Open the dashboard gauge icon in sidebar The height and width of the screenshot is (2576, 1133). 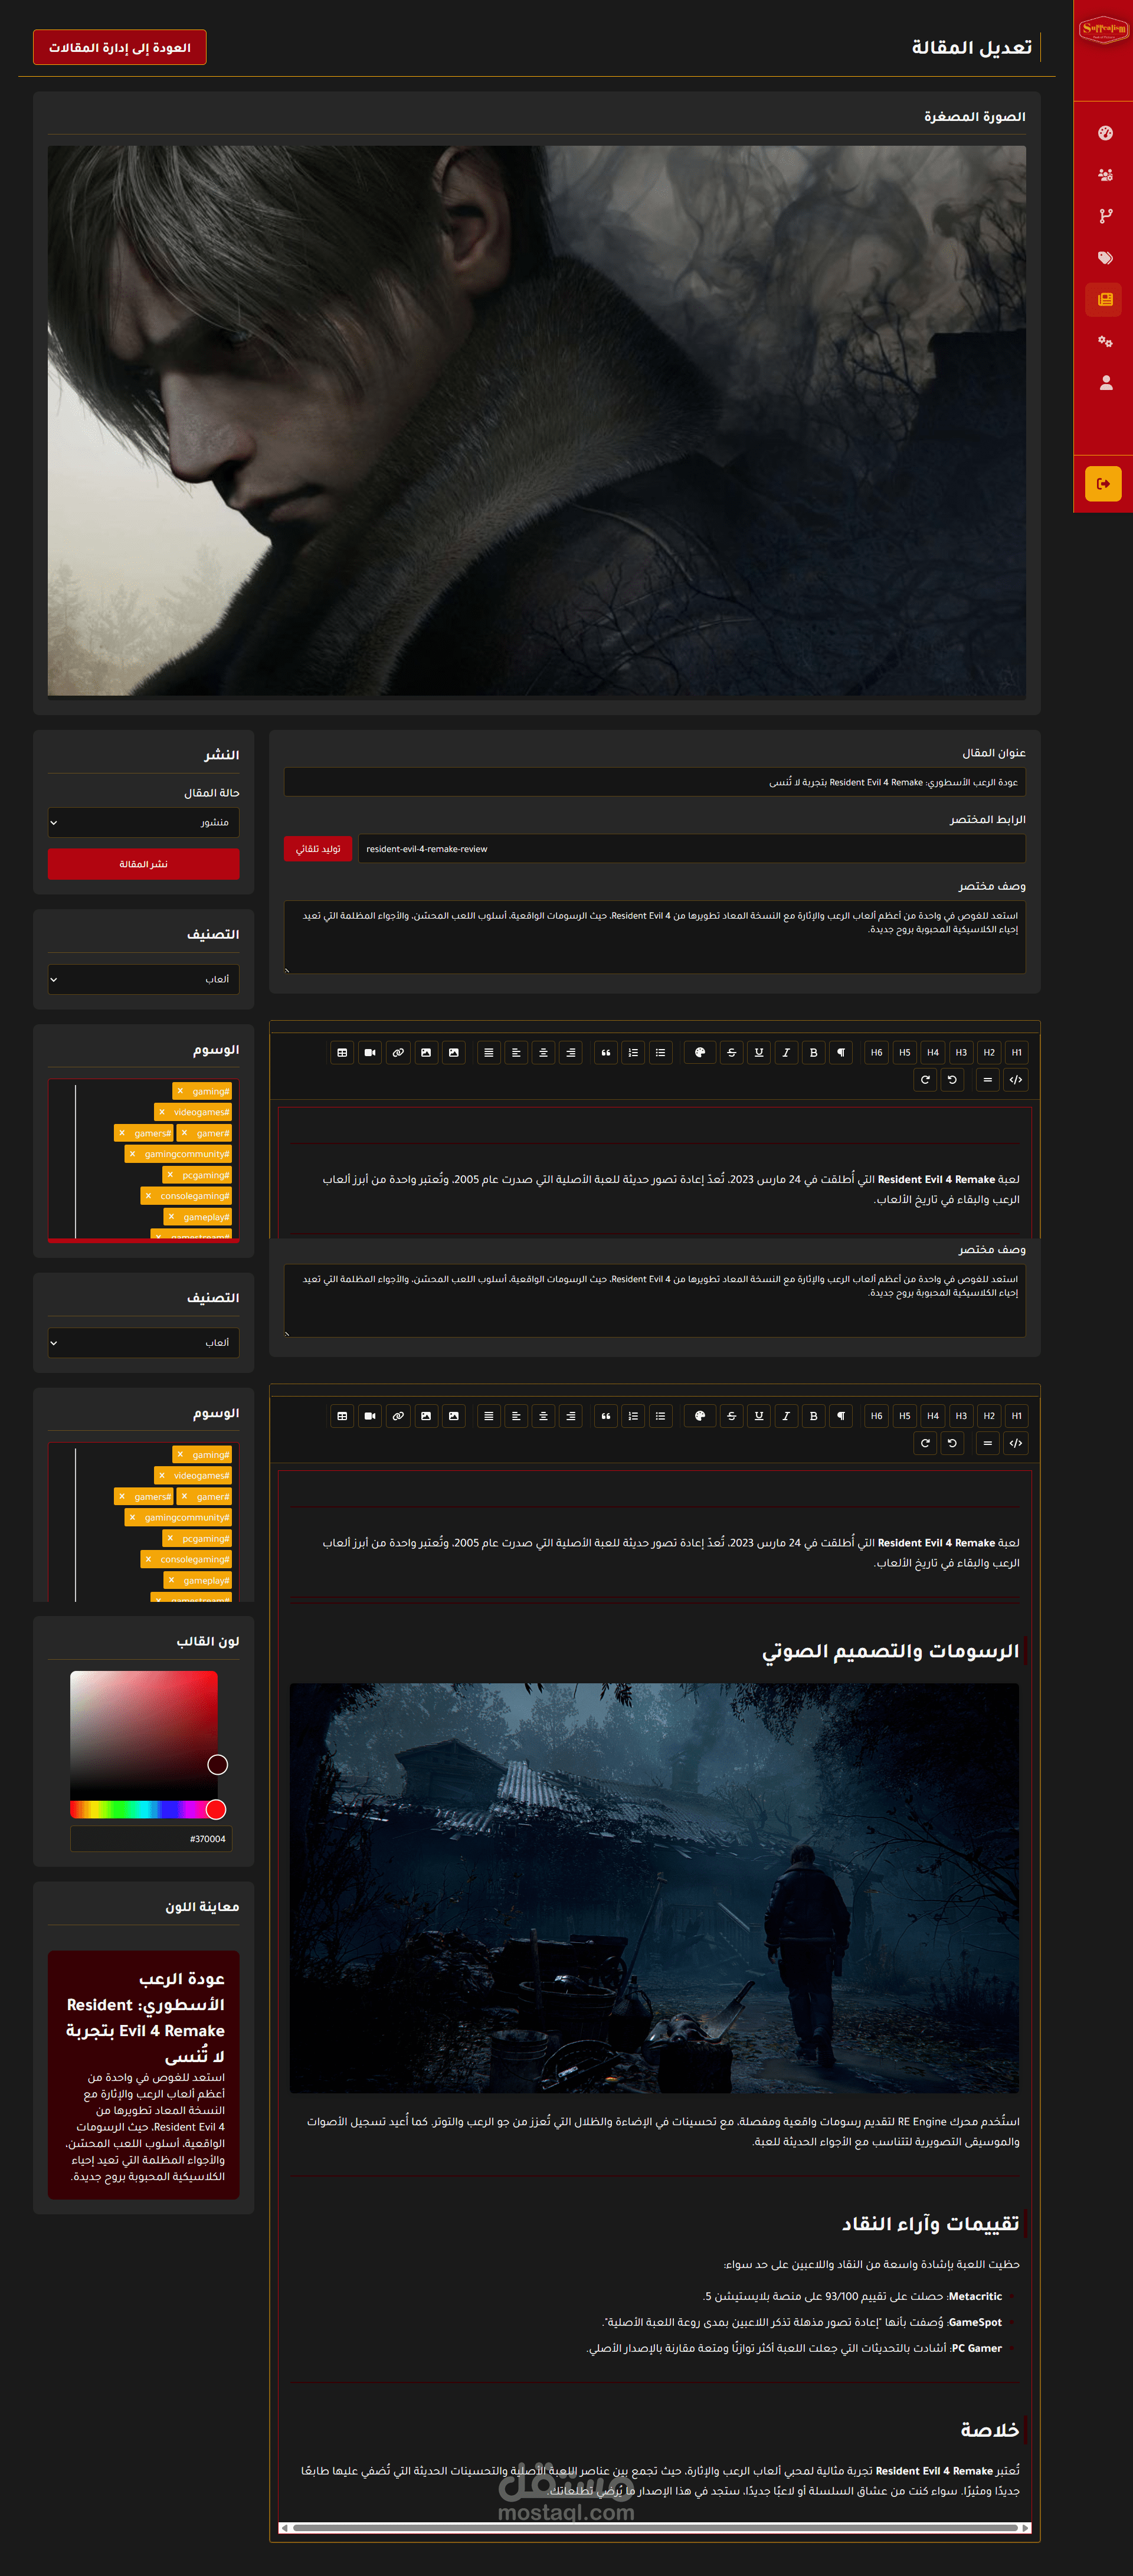coord(1104,133)
